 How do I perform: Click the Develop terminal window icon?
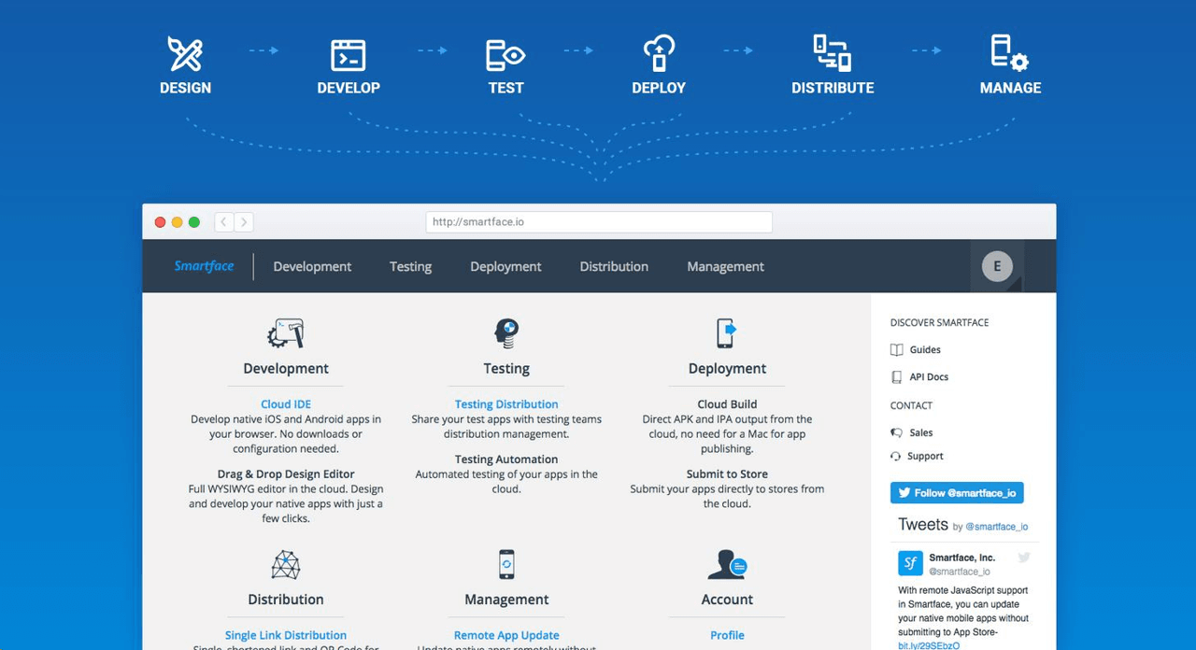click(349, 55)
